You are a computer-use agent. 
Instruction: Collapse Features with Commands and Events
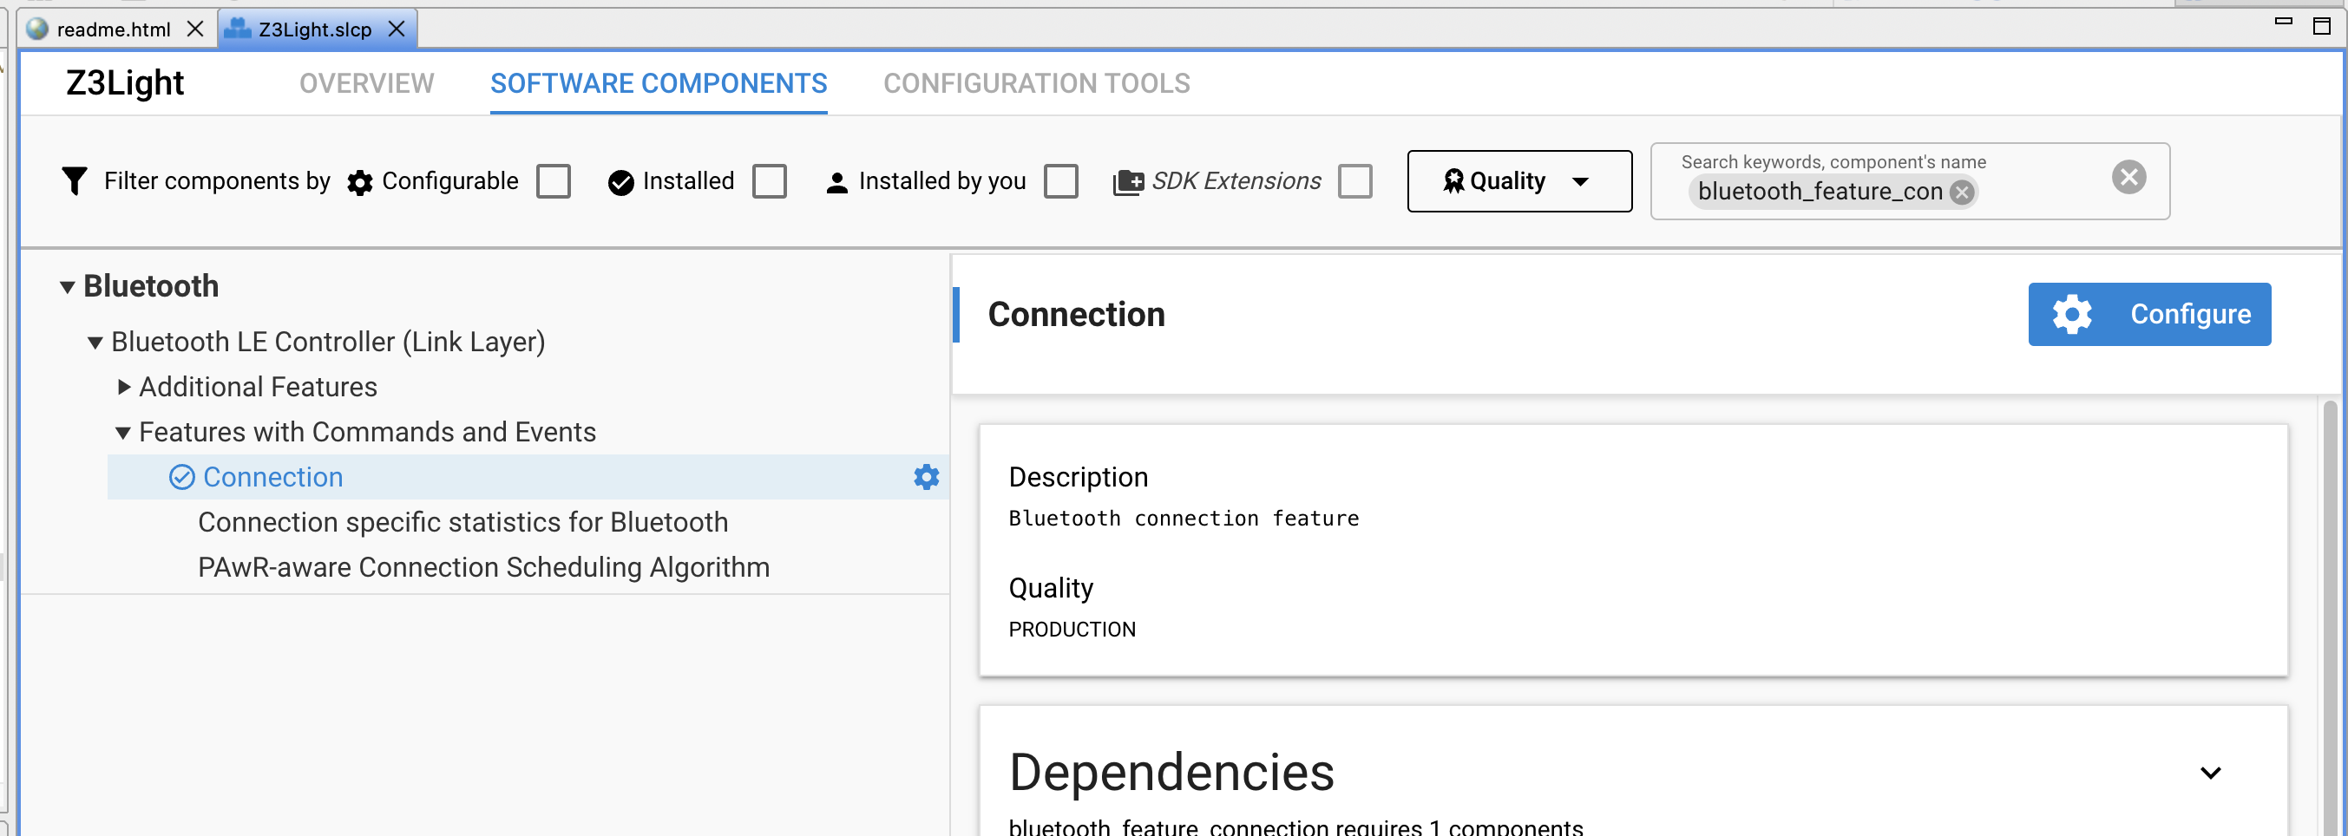click(x=123, y=433)
